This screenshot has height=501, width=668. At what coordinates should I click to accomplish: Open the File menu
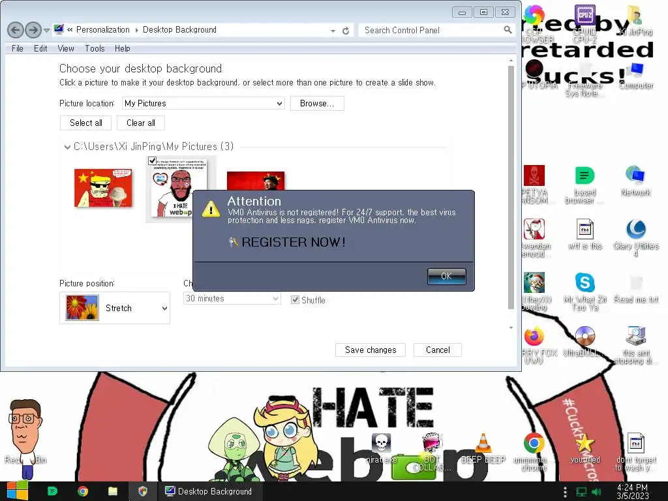(x=18, y=48)
